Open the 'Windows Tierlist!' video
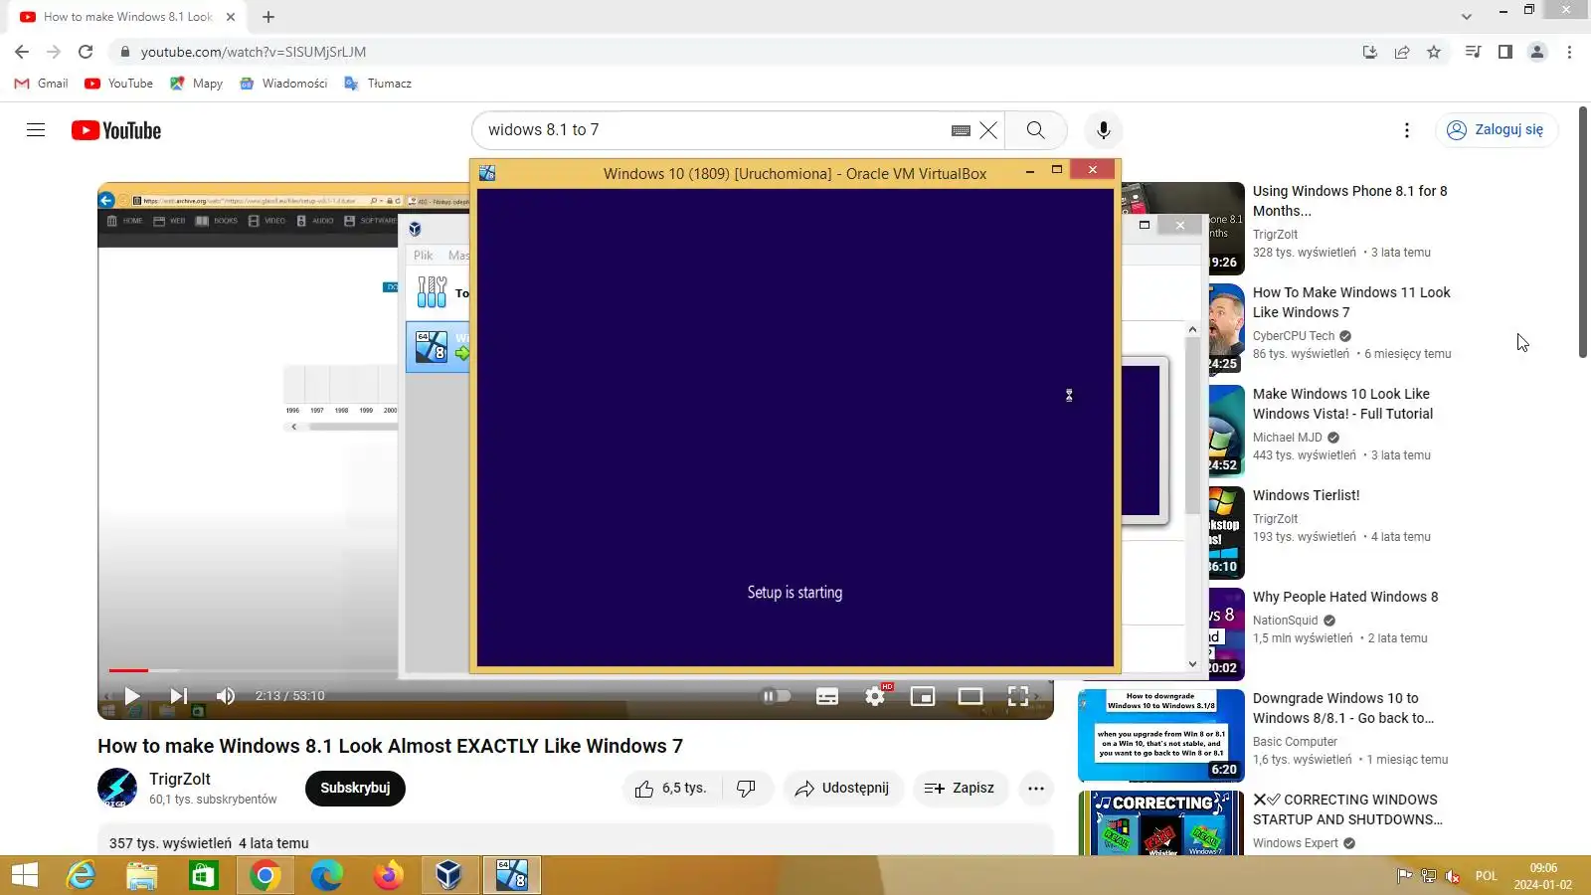Viewport: 1591px width, 895px height. pos(1306,495)
